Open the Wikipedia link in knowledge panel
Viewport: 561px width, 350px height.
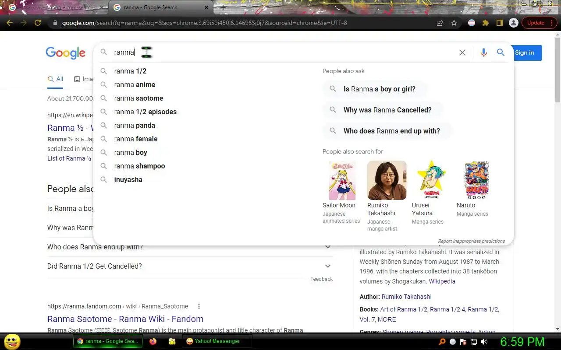point(442,281)
